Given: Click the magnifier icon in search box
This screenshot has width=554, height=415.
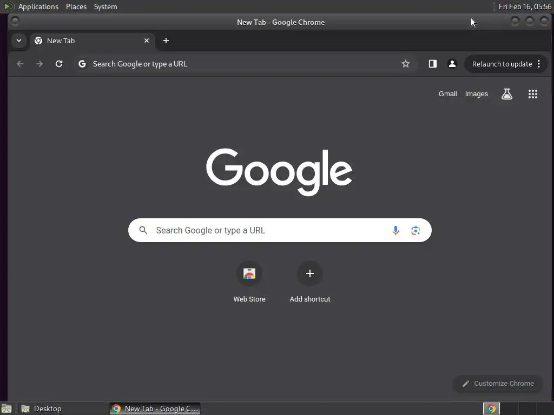Looking at the screenshot, I should (143, 230).
